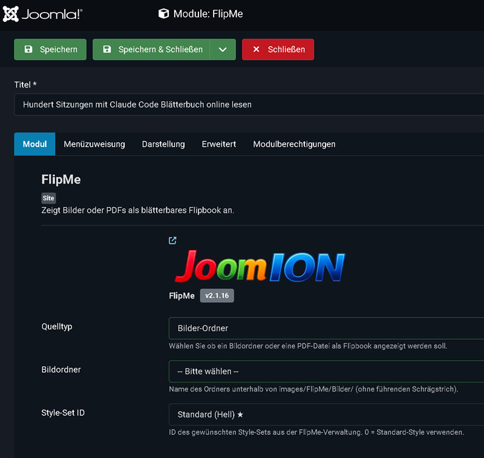Open the Quelltyp dropdown showing Bilder-Ordner

click(x=327, y=328)
